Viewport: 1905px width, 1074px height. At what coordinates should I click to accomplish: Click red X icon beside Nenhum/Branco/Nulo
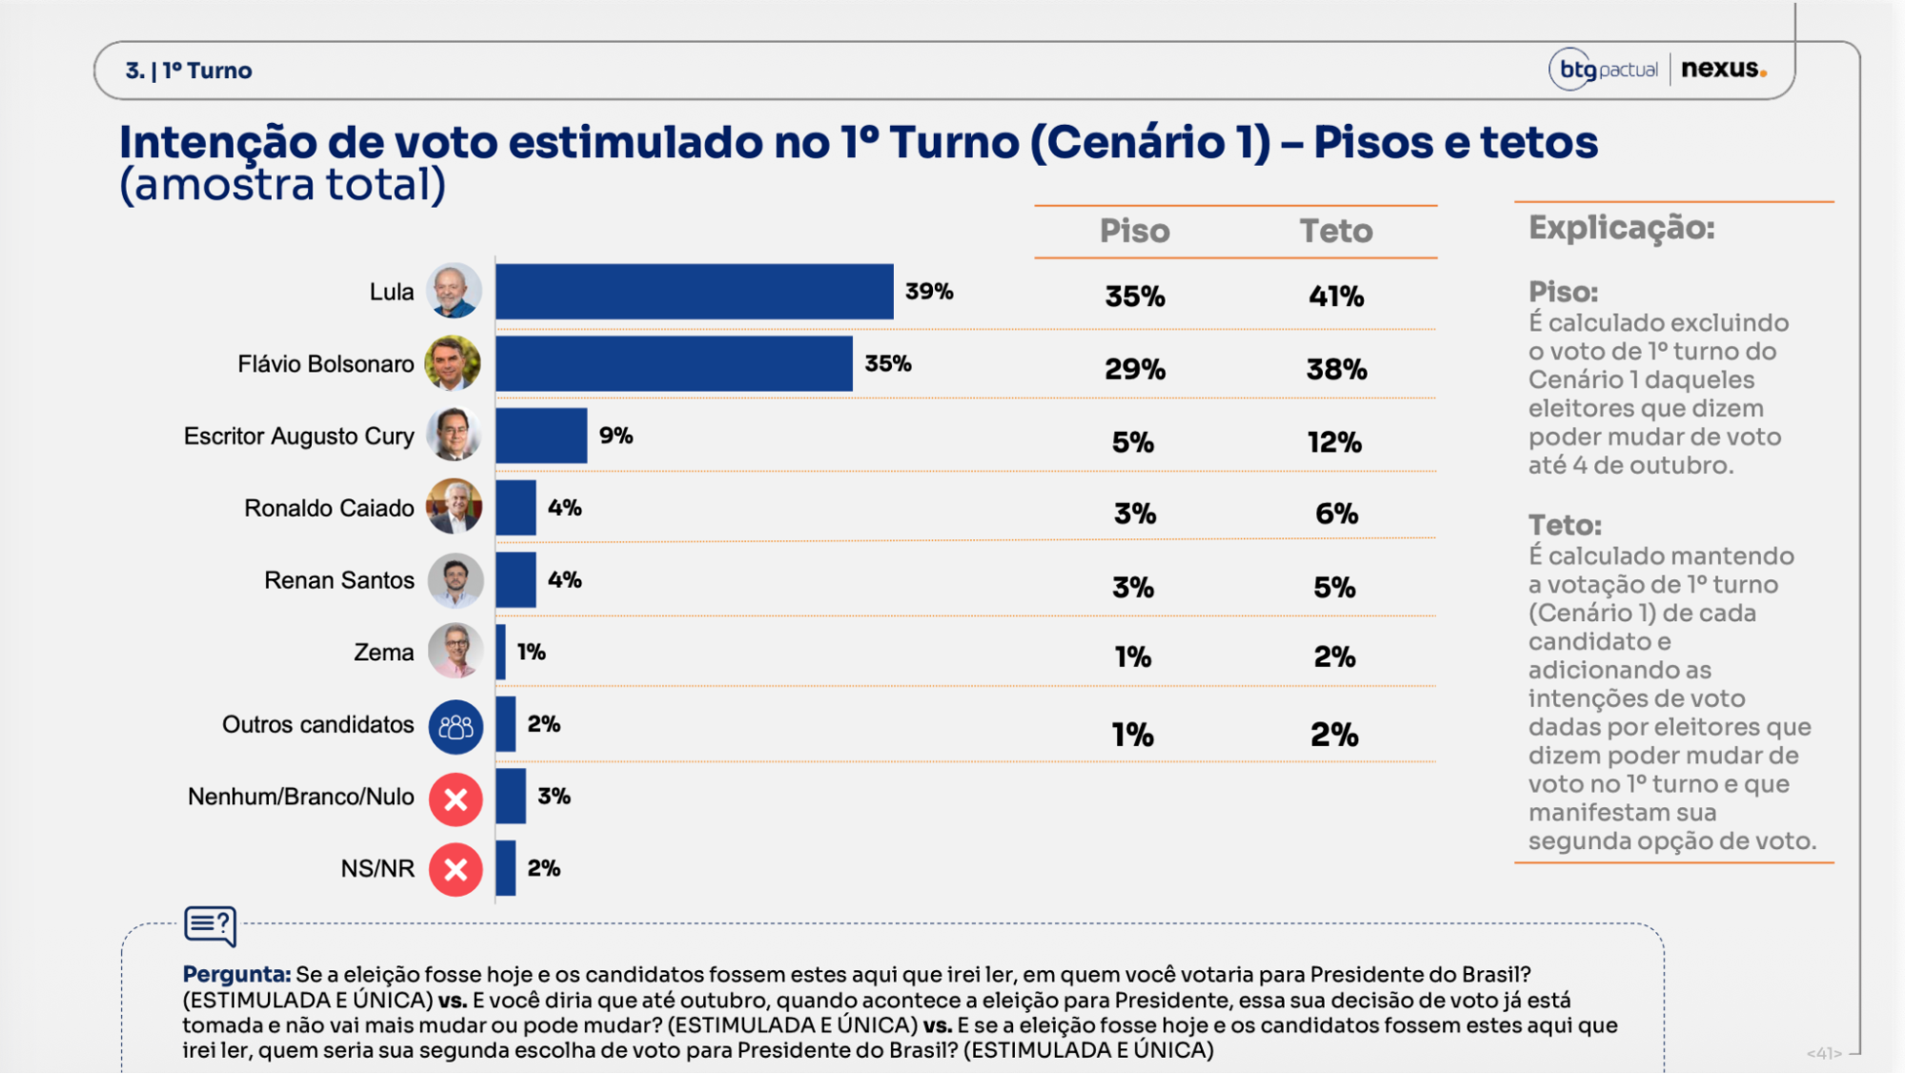click(x=456, y=799)
